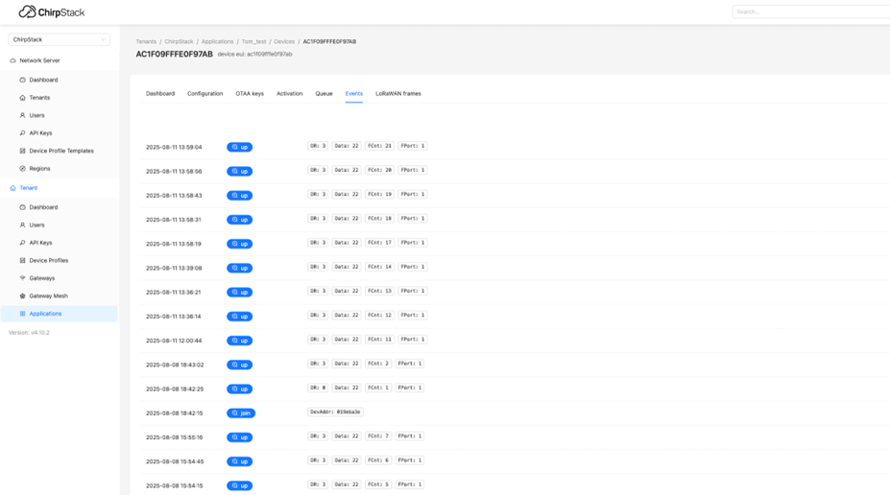Open the ChirpStack tenant selector dropdown
The image size is (890, 495).
[x=59, y=39]
